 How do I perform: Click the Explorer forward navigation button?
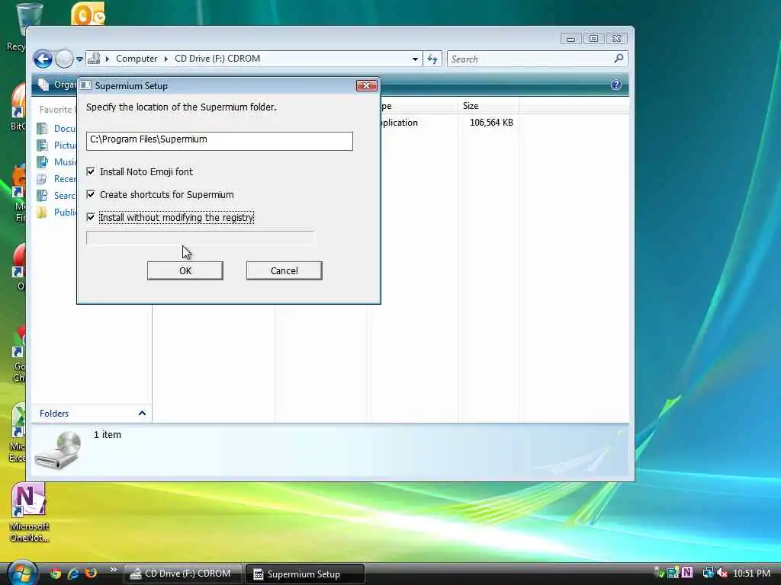64,59
